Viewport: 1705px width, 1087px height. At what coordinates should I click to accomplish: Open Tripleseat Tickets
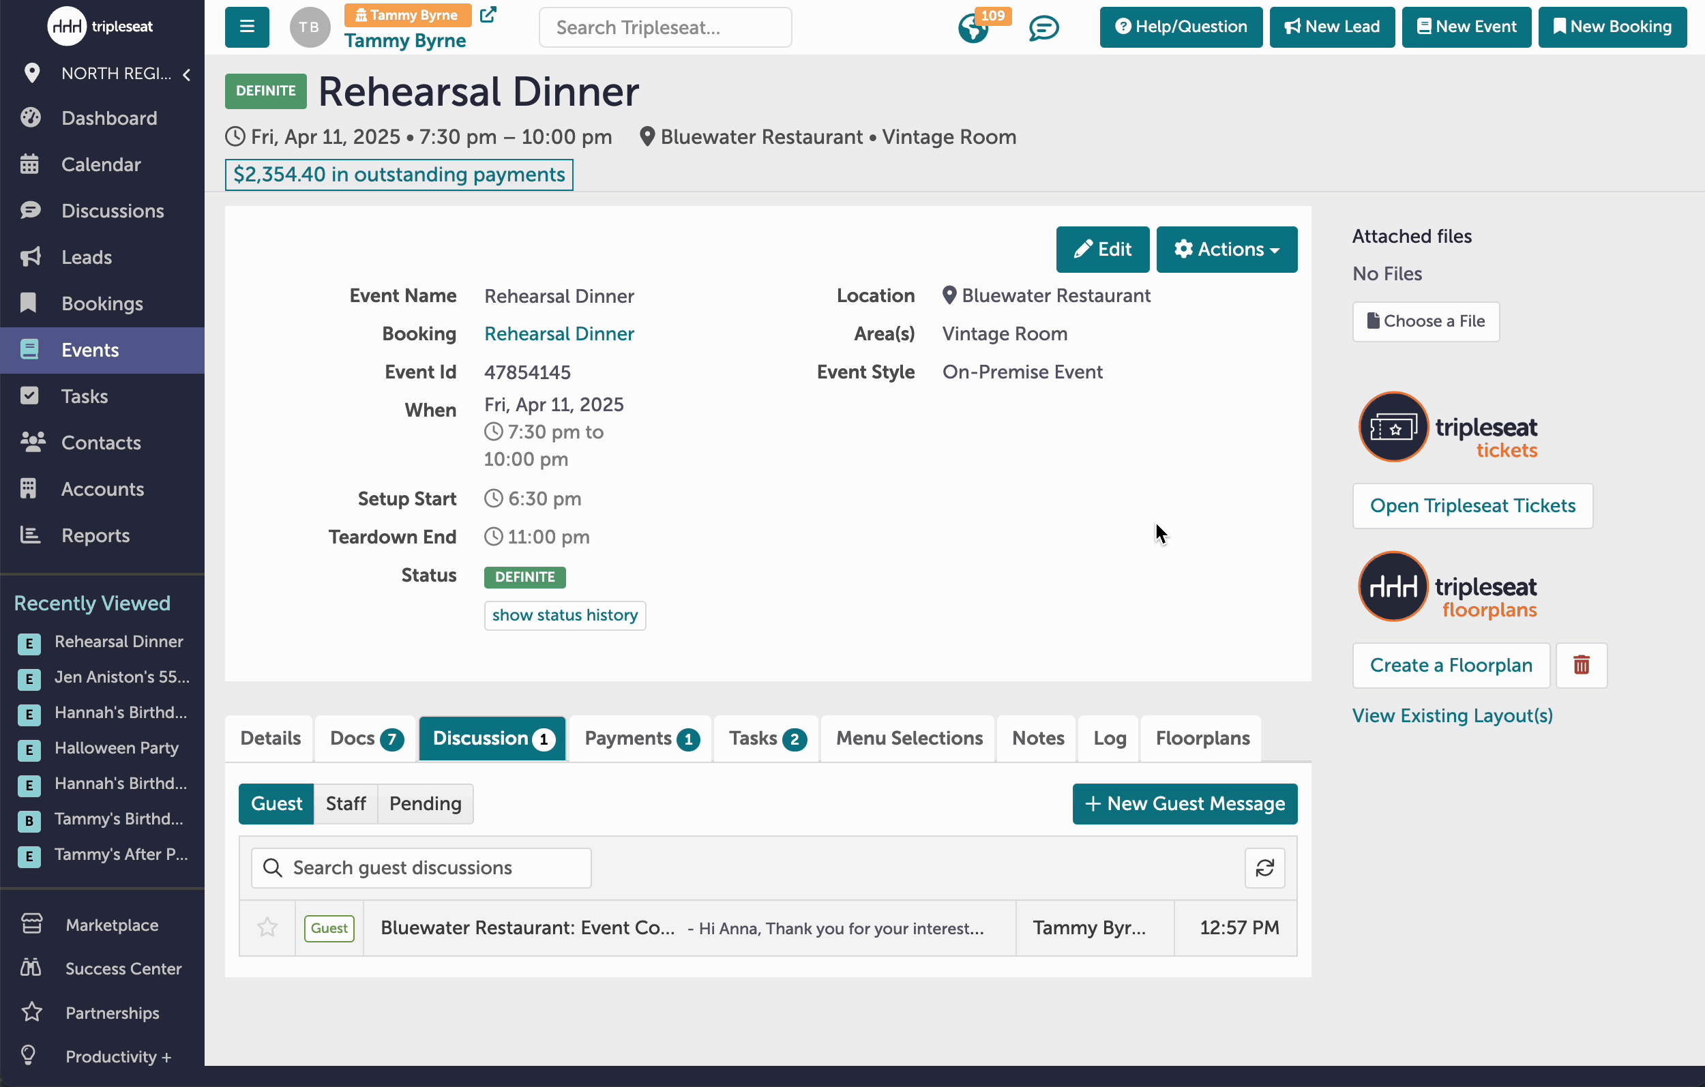pyautogui.click(x=1472, y=505)
